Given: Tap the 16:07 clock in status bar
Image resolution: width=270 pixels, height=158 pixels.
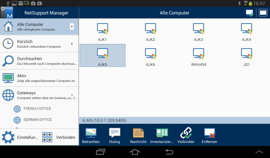Looking at the screenshot, I should [259, 3].
